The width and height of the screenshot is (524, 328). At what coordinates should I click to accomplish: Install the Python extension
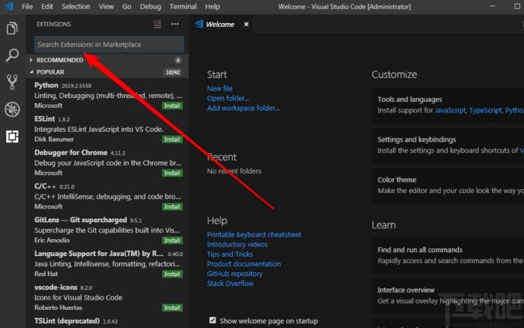[172, 105]
